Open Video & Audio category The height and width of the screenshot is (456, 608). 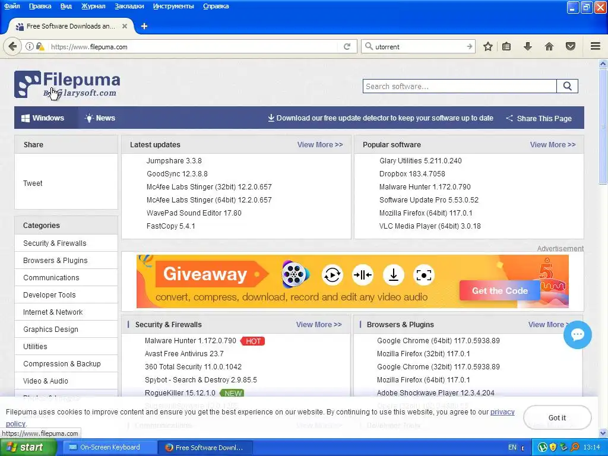45,381
